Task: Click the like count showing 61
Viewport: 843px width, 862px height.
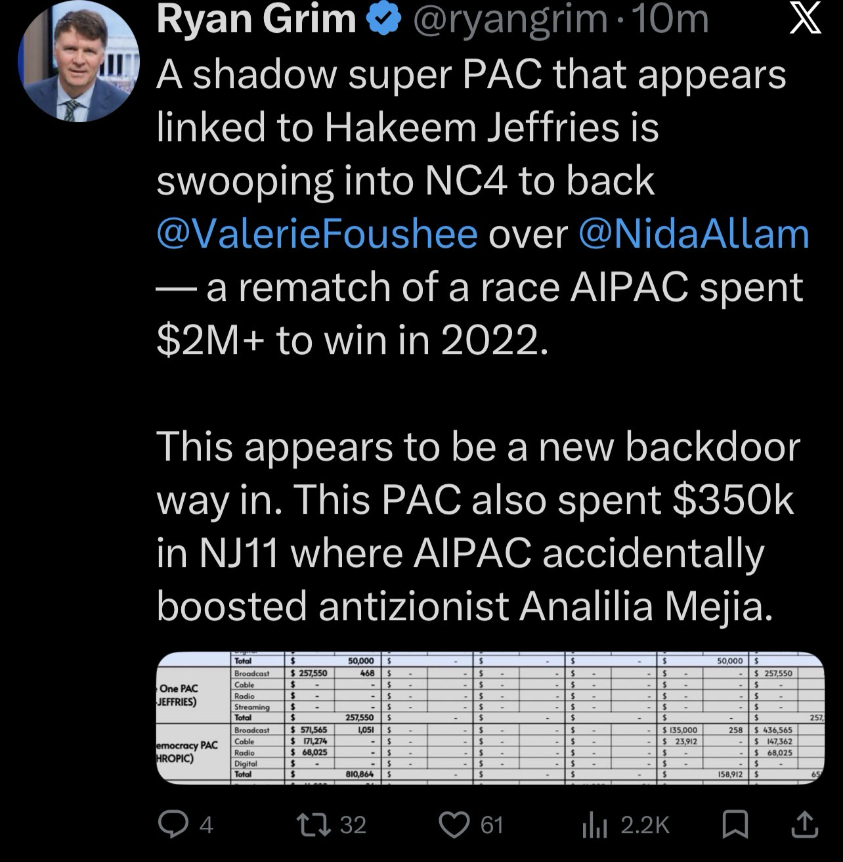Action: pyautogui.click(x=491, y=824)
